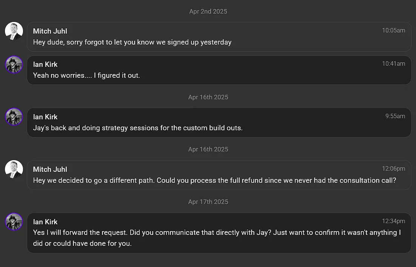Click Mitch Juhl's avatar on 10:05am message
This screenshot has height=267, width=416.
click(x=14, y=31)
